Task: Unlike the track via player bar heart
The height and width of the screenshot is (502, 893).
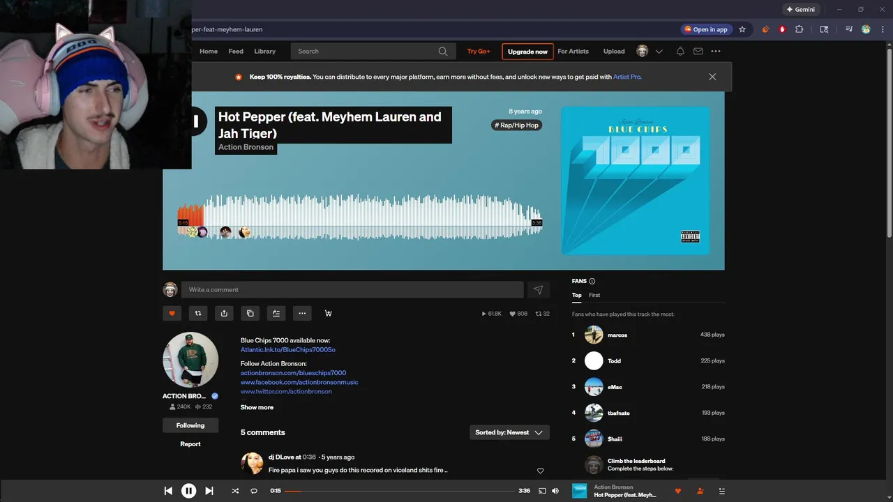Action: click(677, 491)
